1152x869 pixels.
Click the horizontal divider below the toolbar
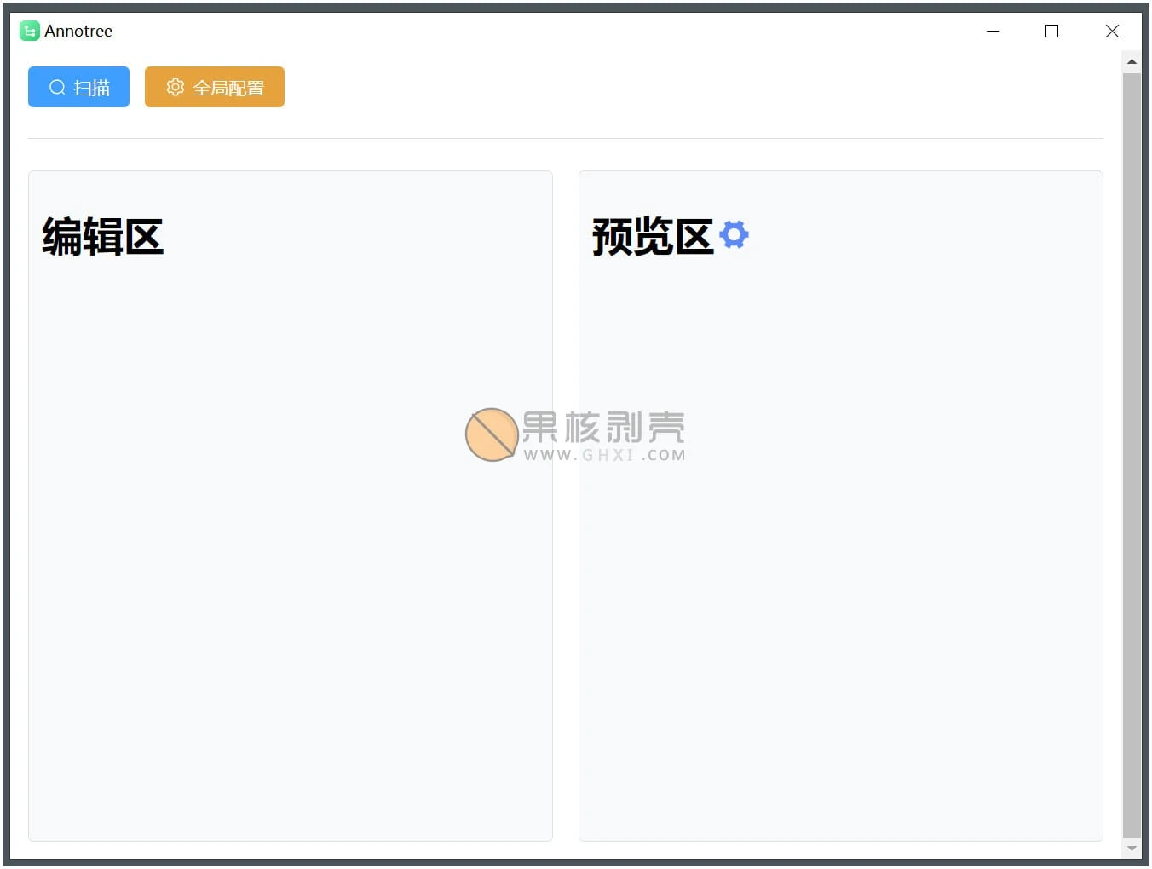click(565, 138)
